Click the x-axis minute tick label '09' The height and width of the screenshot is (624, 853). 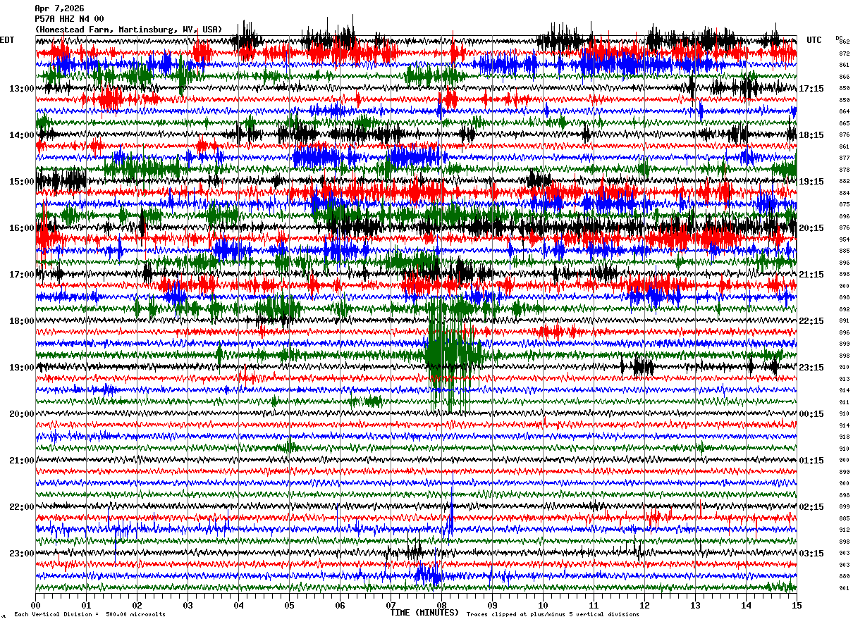492,604
